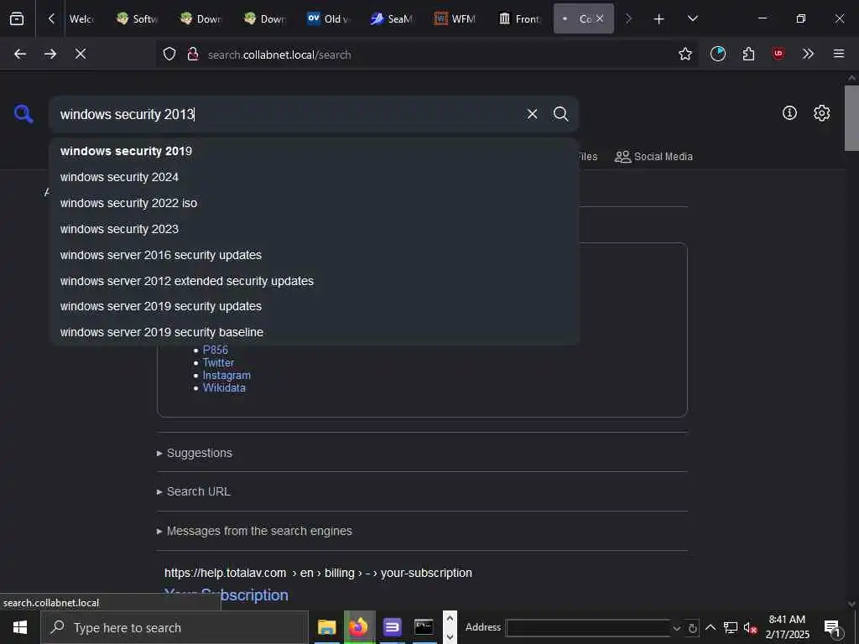Switch to the Softw tab
The image size is (859, 644).
tap(138, 18)
